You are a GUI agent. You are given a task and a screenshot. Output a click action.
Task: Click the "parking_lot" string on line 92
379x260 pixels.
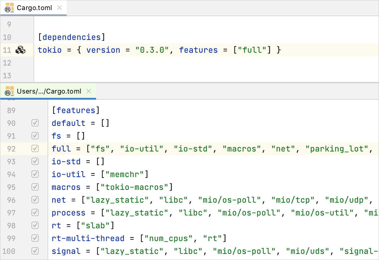click(338, 149)
